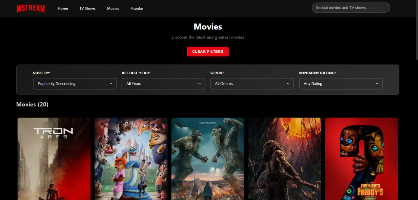Click the 'SORT BY:' label
This screenshot has height=200, width=418.
[x=41, y=73]
